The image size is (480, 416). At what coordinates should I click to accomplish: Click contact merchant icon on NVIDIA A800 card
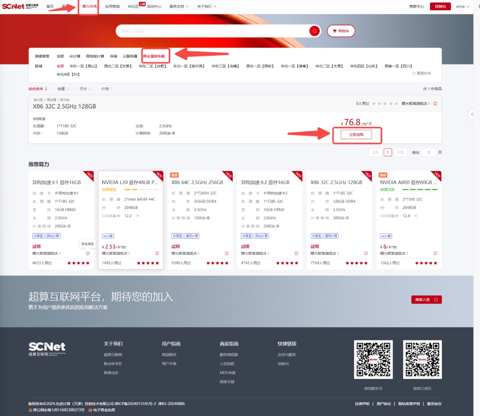pyautogui.click(x=435, y=253)
